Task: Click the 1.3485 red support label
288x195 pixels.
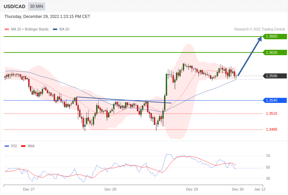Action: (x=272, y=130)
